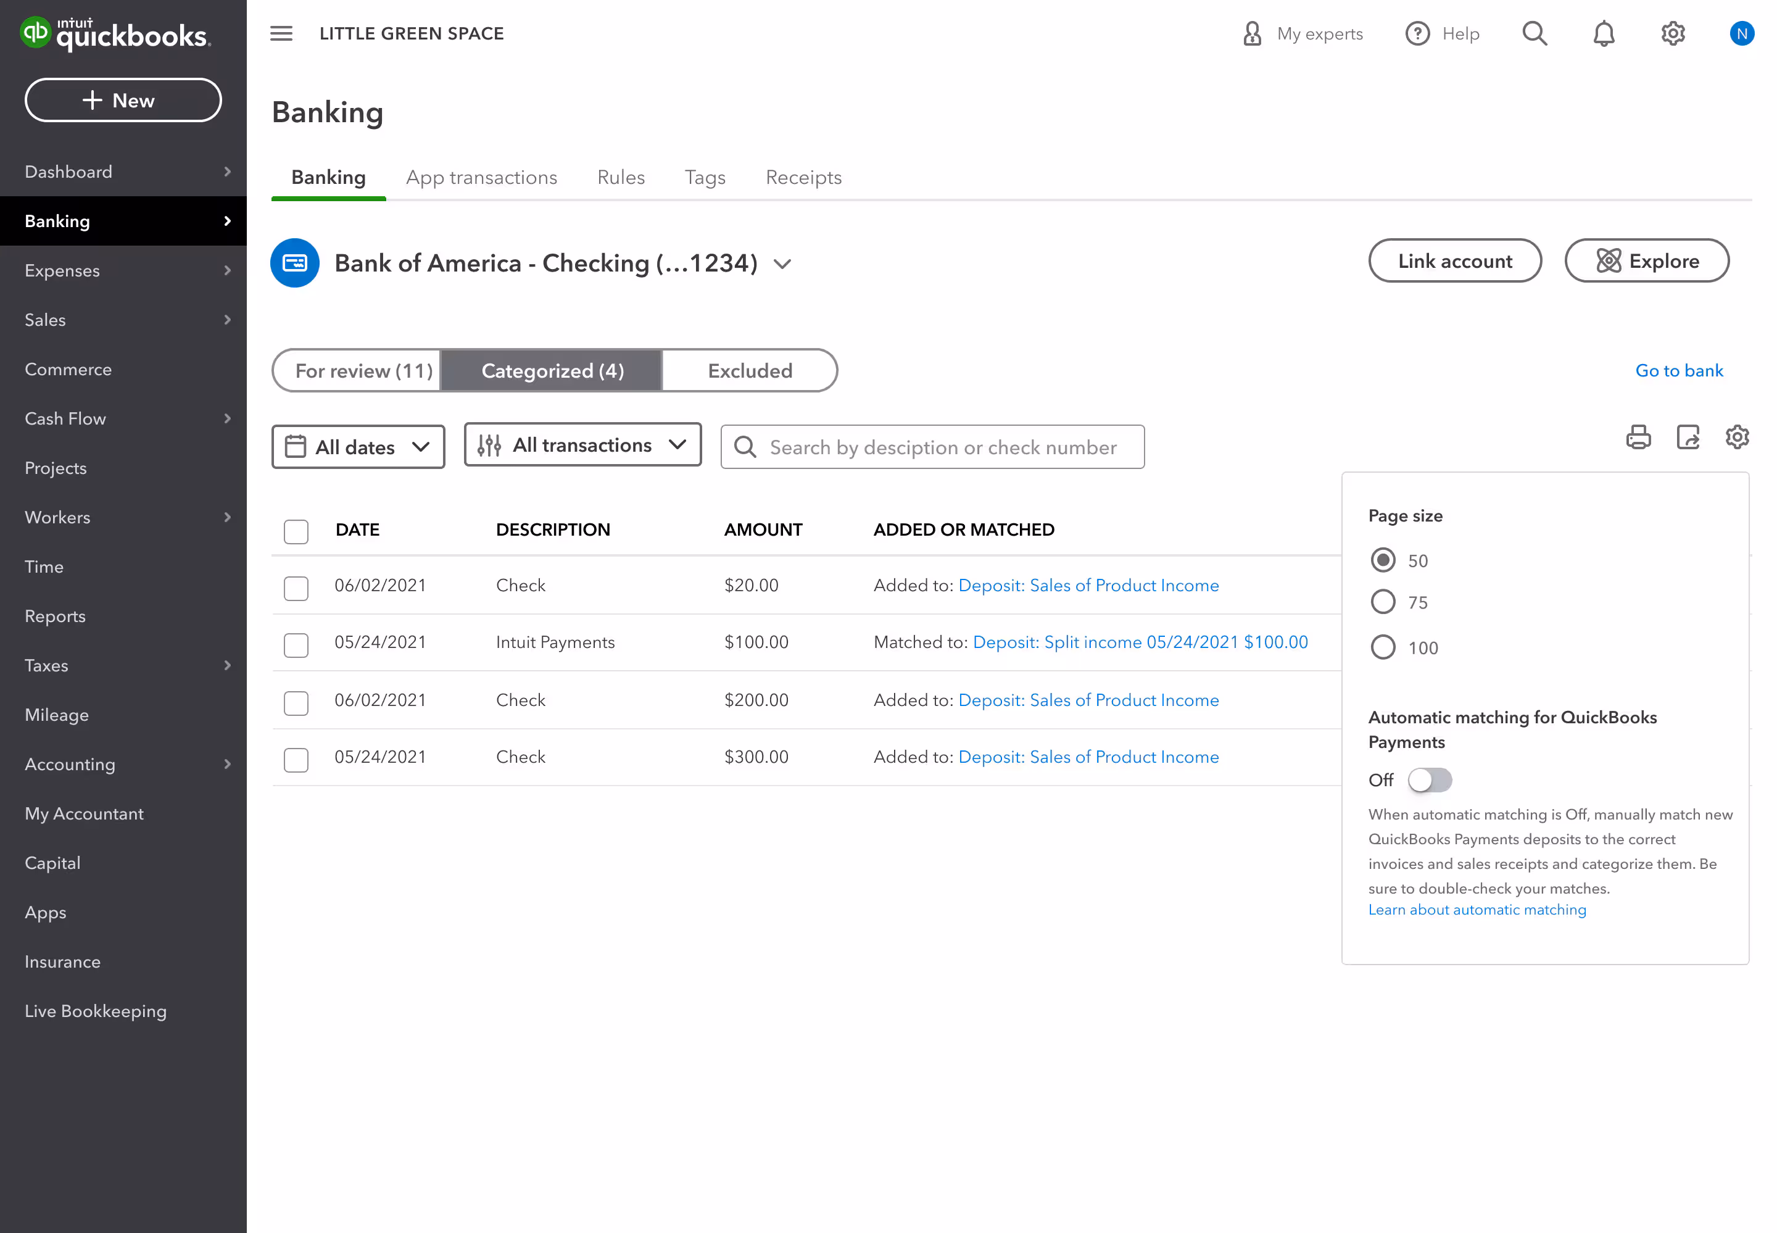Open the notifications bell
Image resolution: width=1777 pixels, height=1233 pixels.
(x=1604, y=34)
